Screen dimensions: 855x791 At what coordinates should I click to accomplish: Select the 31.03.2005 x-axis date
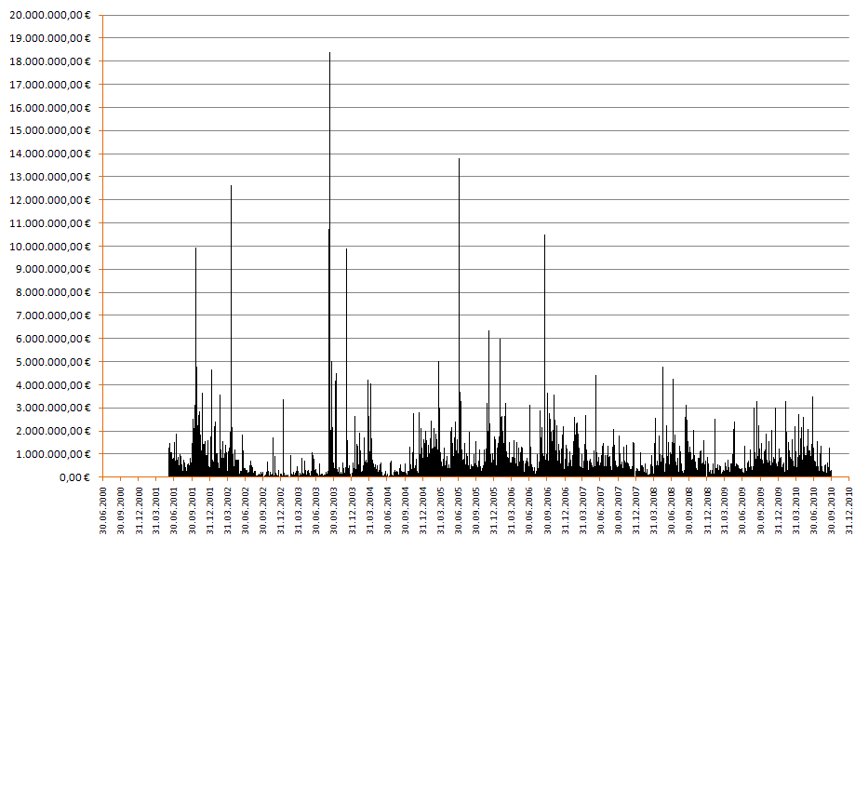(441, 511)
